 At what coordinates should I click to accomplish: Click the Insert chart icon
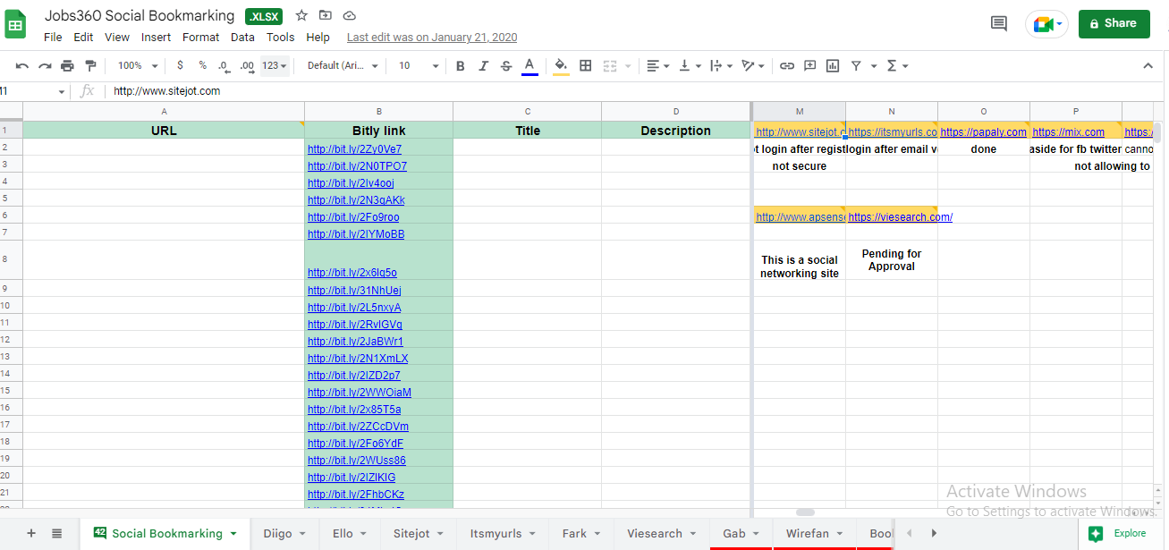(x=833, y=65)
